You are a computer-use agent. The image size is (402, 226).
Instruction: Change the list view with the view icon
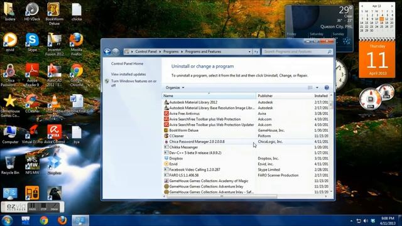pos(310,88)
